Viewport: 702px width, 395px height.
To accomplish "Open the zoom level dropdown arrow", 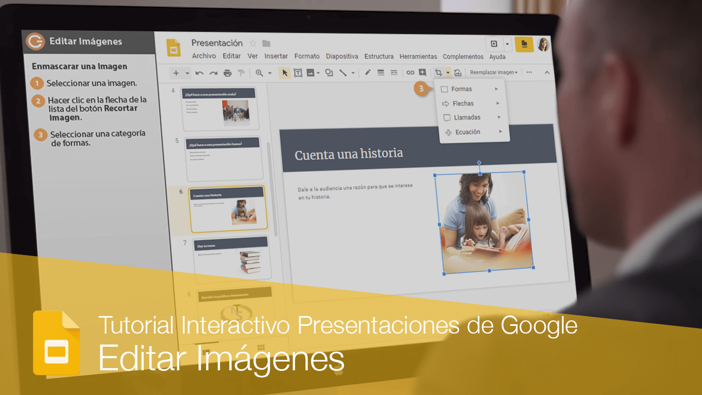I will (x=270, y=73).
